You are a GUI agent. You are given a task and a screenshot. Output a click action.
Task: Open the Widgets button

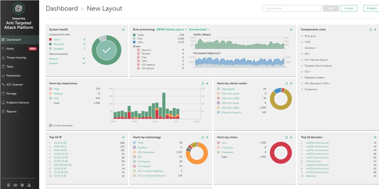pyautogui.click(x=371, y=9)
